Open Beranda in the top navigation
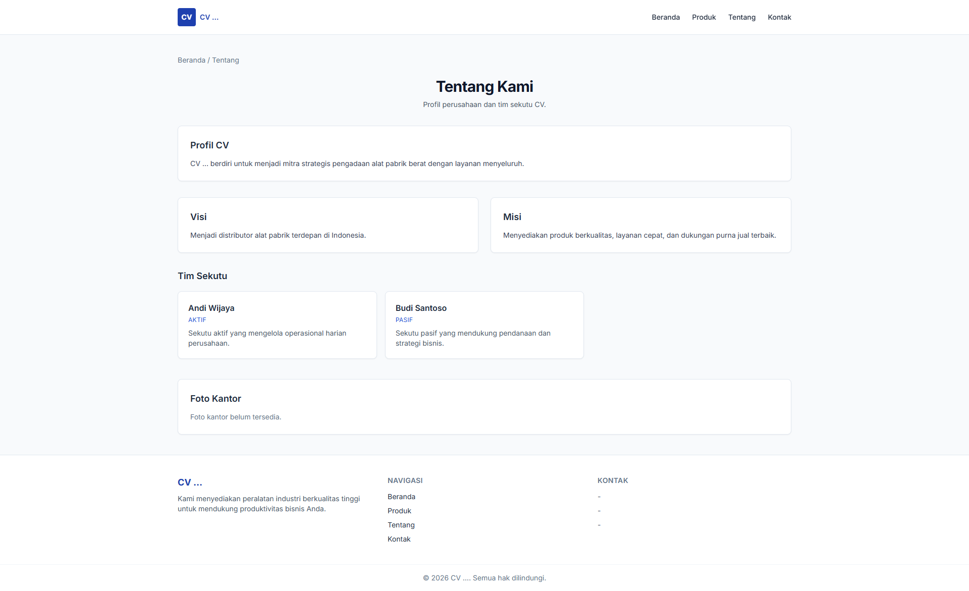Image resolution: width=969 pixels, height=591 pixels. pos(665,17)
